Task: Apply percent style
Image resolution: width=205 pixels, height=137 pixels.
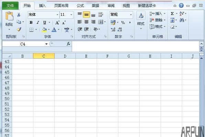Action: (x=123, y=23)
